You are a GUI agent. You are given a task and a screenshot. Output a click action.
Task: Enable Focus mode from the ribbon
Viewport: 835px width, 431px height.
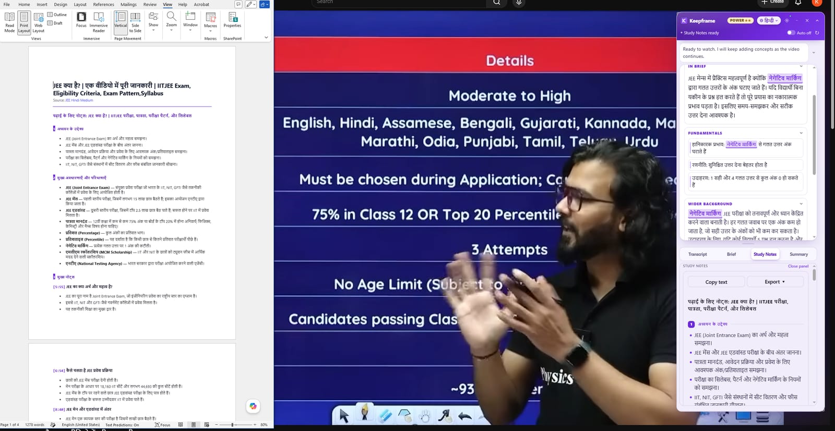81,20
